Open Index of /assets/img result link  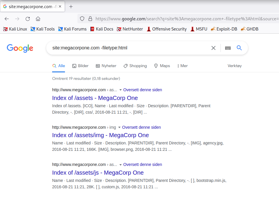click(100, 135)
